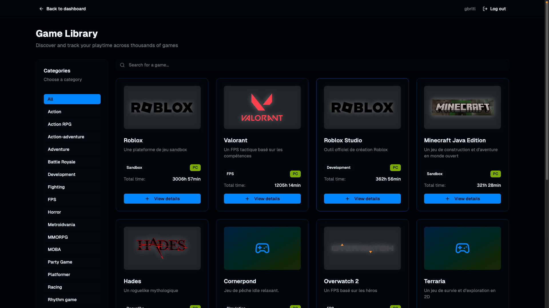Click the Valorant game thumbnail
This screenshot has width=549, height=308.
coord(262,107)
